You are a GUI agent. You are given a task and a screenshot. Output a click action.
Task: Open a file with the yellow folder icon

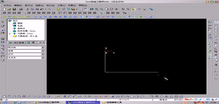coord(9,9)
